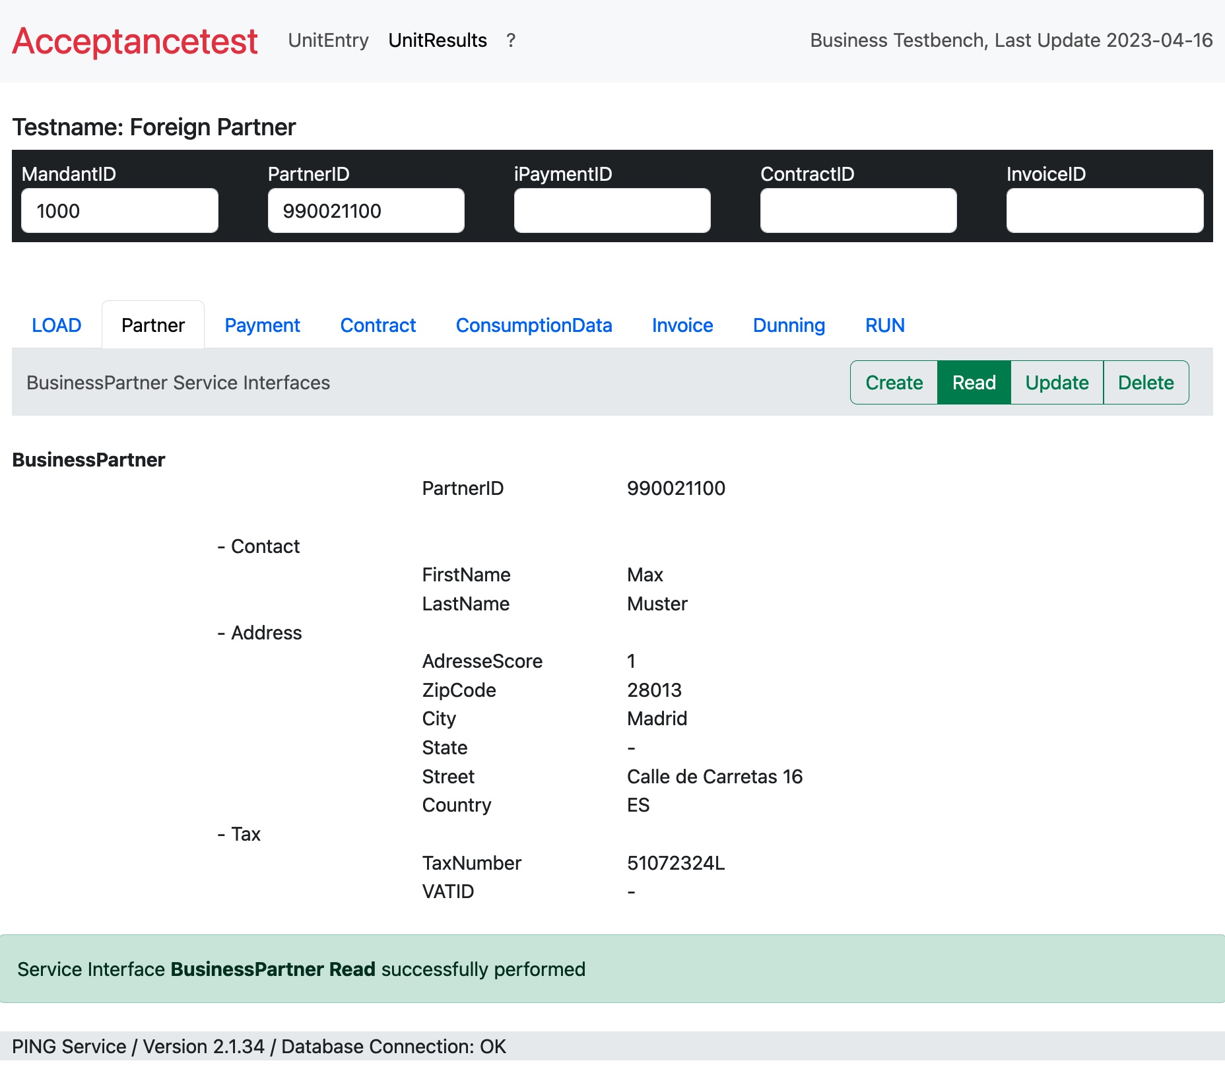The width and height of the screenshot is (1225, 1069).
Task: Click the question mark help link
Action: click(510, 40)
